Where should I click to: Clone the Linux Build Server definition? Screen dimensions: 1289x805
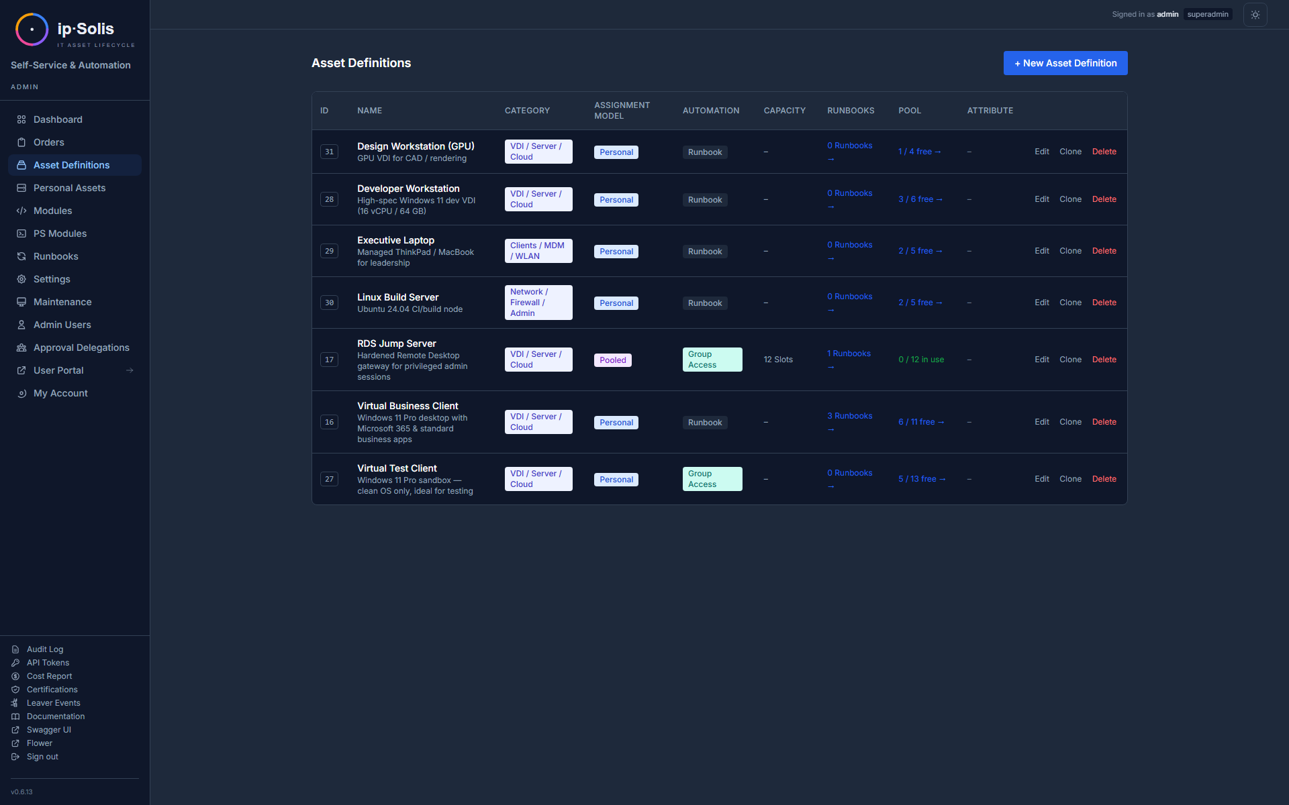1070,303
